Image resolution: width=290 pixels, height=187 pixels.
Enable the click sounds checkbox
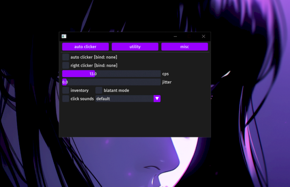66,99
